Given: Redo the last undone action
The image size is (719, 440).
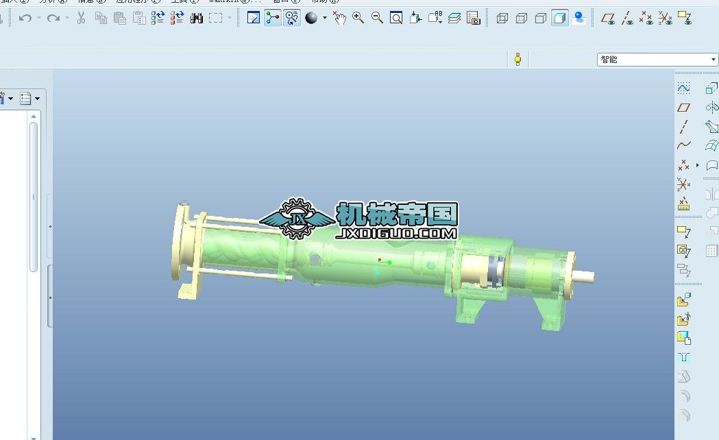Looking at the screenshot, I should [53, 19].
